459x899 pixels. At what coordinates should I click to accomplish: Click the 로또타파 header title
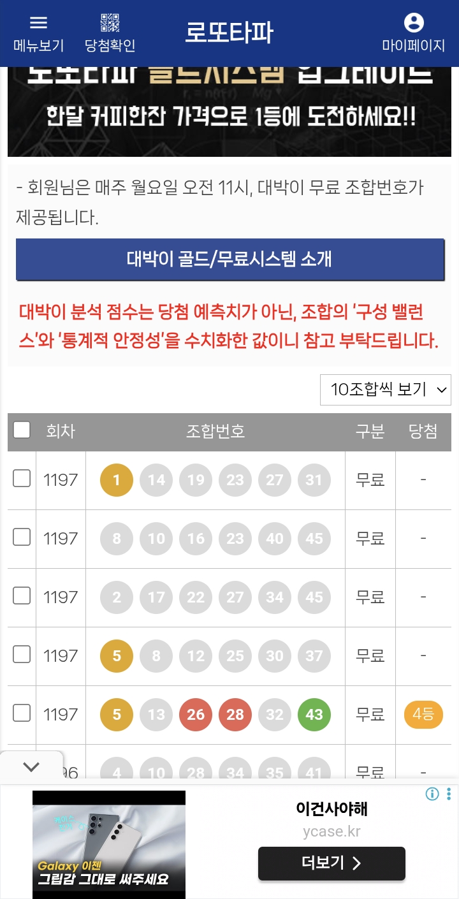pyautogui.click(x=229, y=33)
